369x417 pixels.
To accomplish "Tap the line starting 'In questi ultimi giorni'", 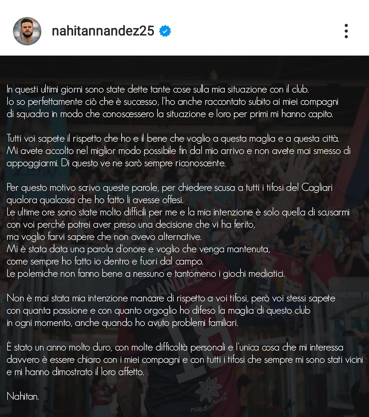I will 158,89.
